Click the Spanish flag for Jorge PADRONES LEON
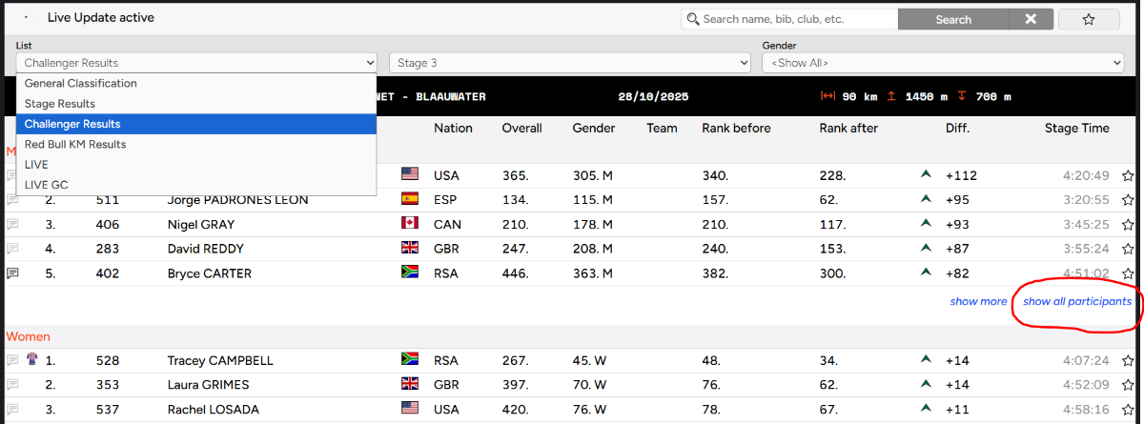Image resolution: width=1144 pixels, height=424 pixels. 410,200
